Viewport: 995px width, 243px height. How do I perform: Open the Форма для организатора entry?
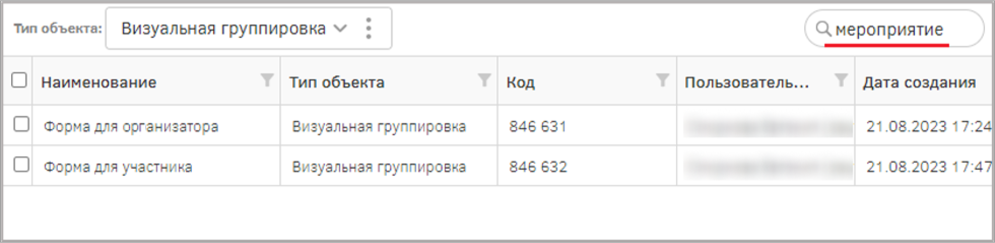tap(131, 126)
